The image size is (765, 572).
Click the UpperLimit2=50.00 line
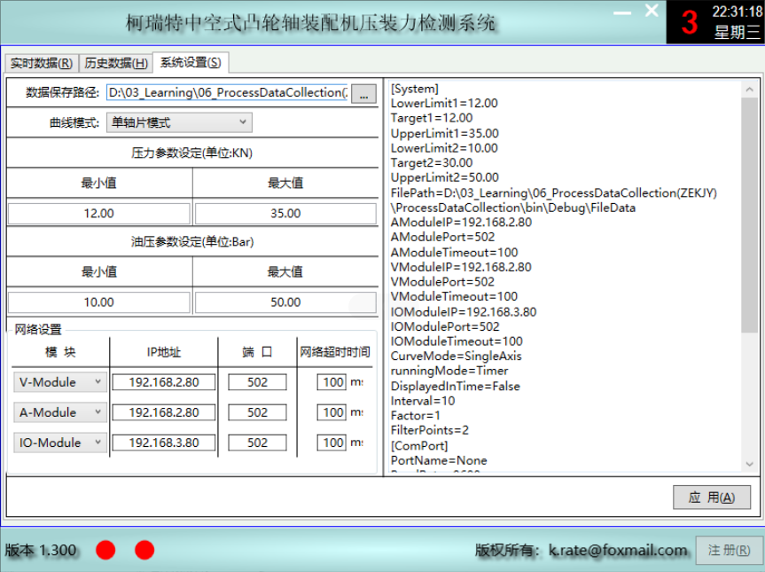(x=444, y=177)
